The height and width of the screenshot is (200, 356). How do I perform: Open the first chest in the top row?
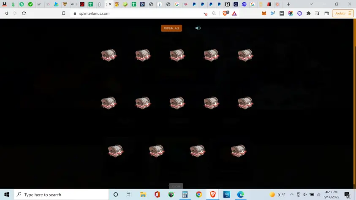[x=109, y=55]
